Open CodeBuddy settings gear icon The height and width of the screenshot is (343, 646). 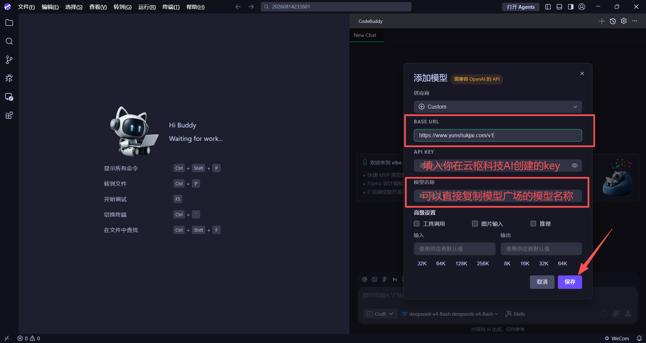[624, 21]
